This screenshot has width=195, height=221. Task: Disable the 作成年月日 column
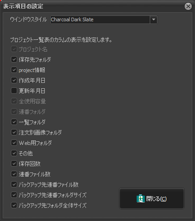point(14,80)
